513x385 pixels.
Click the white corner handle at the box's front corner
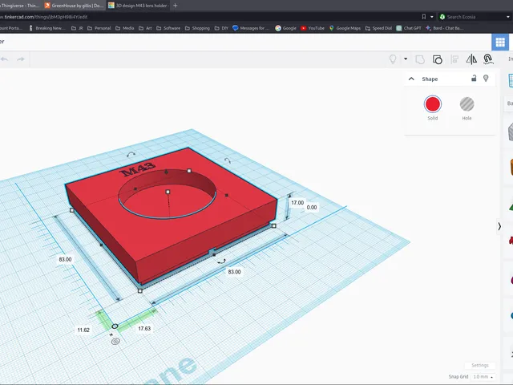[x=140, y=290]
